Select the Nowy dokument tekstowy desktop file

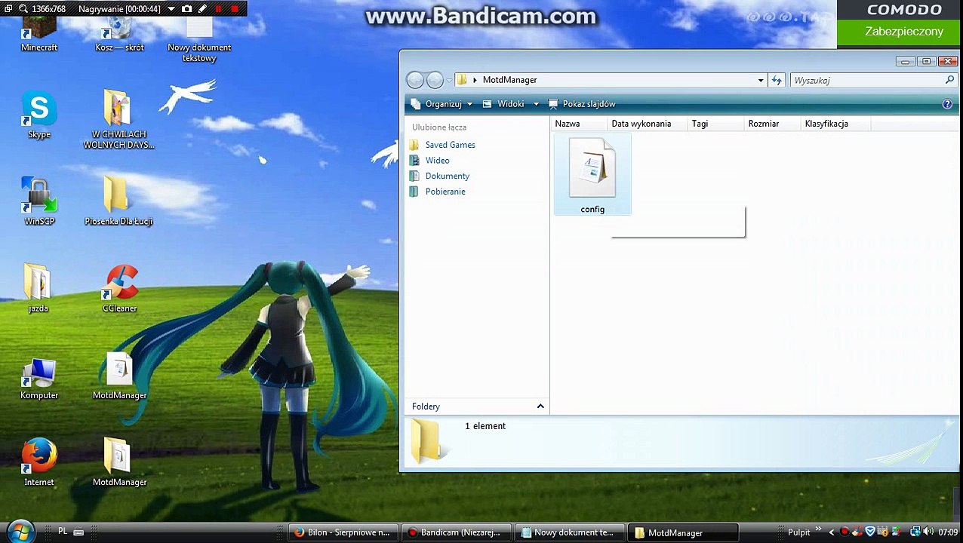click(199, 39)
